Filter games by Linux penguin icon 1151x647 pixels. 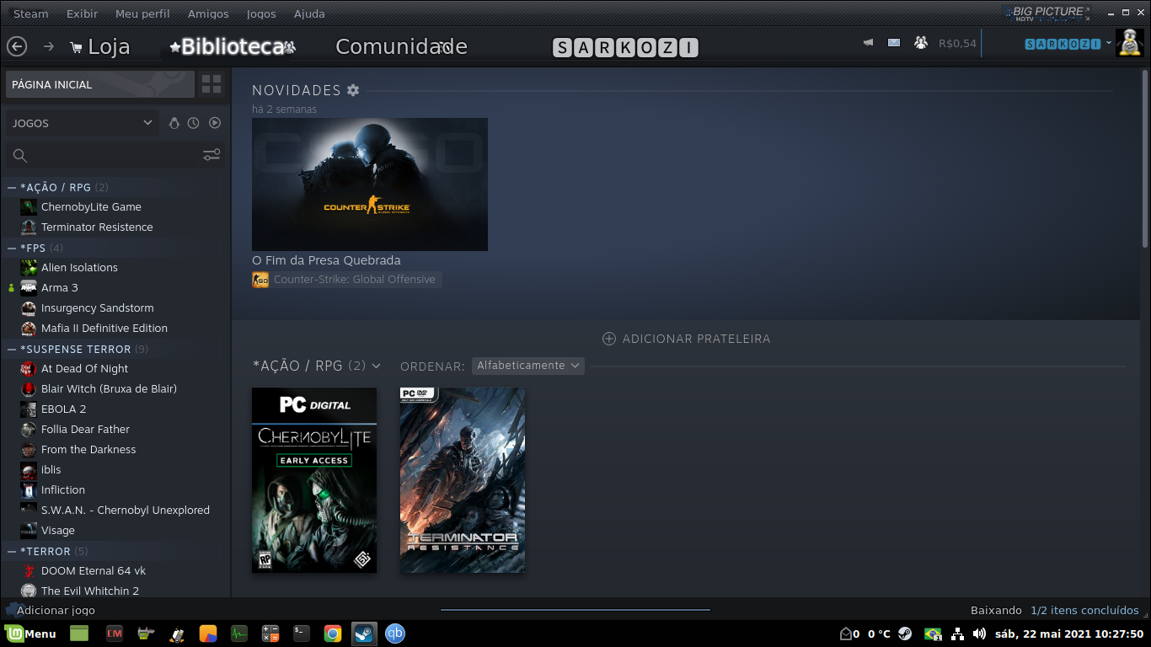pyautogui.click(x=174, y=123)
